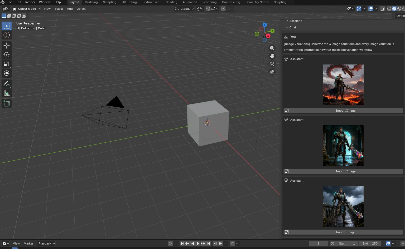Open the pivot point dropdown
The height and width of the screenshot is (249, 405).
pyautogui.click(x=200, y=9)
